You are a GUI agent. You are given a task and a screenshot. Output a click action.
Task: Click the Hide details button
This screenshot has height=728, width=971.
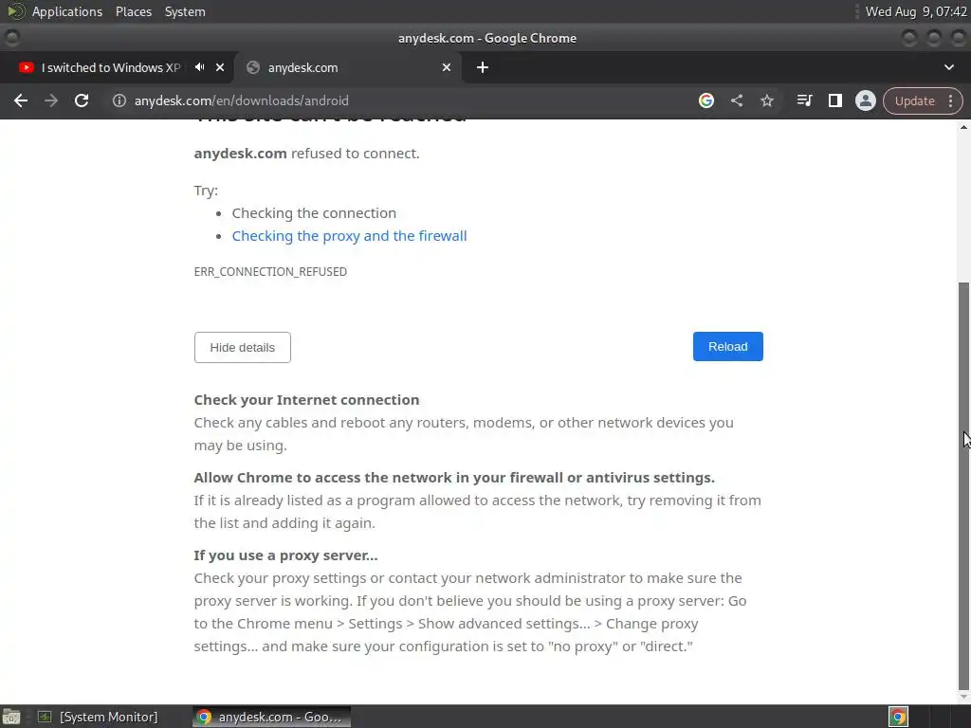242,347
